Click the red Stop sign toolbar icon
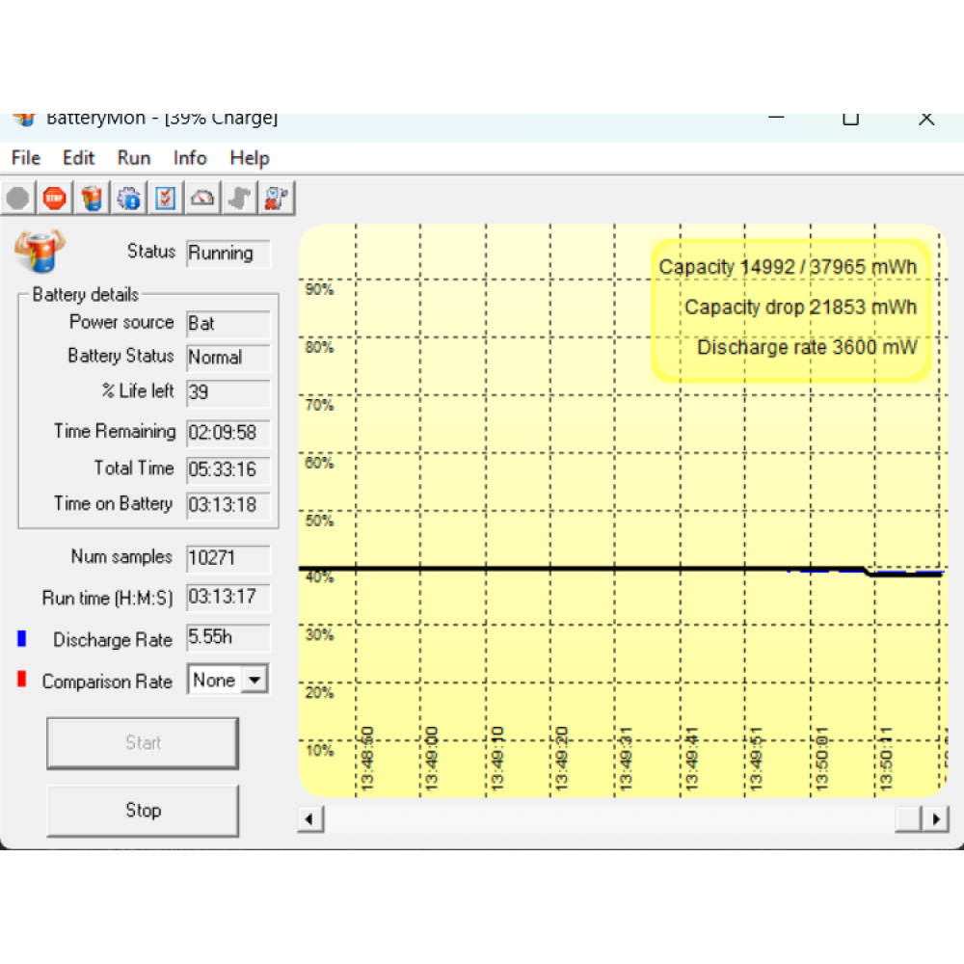This screenshot has width=964, height=964. pyautogui.click(x=55, y=199)
